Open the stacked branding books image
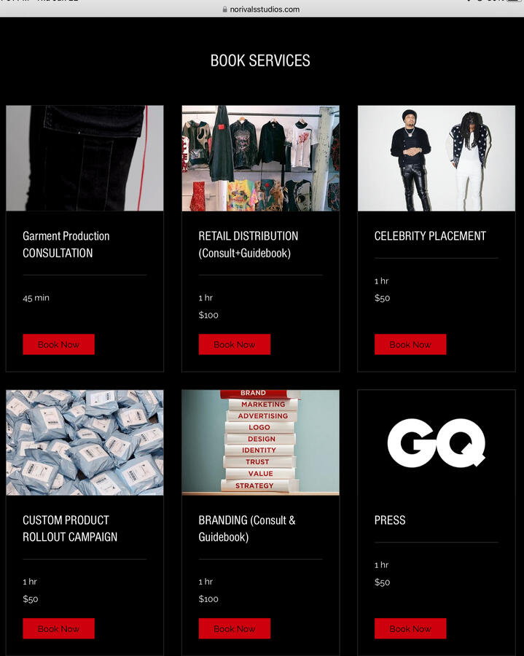The height and width of the screenshot is (656, 524). (260, 442)
